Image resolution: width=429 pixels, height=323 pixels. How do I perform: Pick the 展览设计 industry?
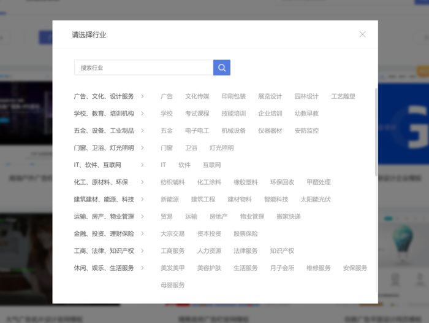(x=270, y=96)
